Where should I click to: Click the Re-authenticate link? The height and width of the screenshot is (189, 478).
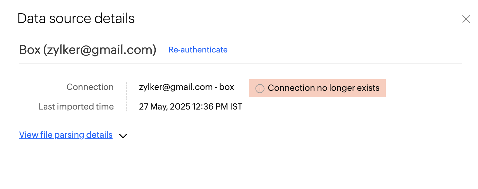198,50
